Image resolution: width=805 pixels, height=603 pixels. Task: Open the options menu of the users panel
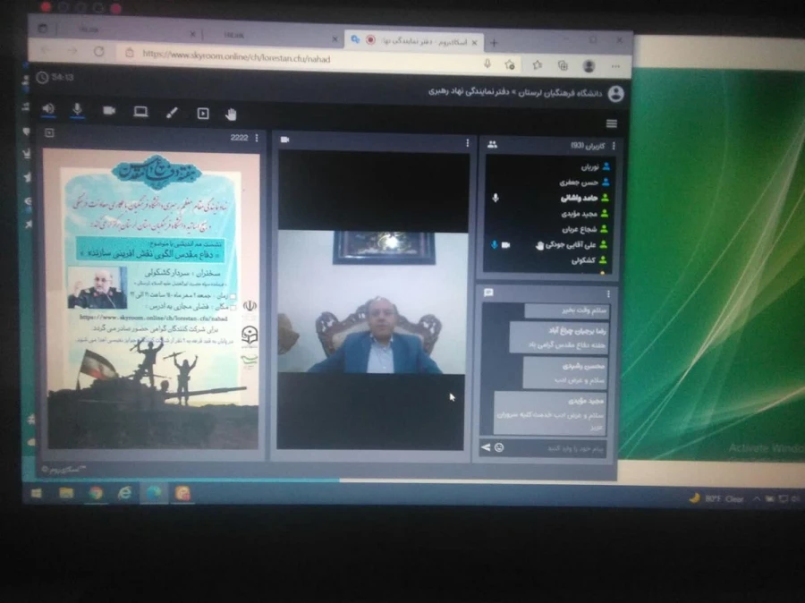613,145
